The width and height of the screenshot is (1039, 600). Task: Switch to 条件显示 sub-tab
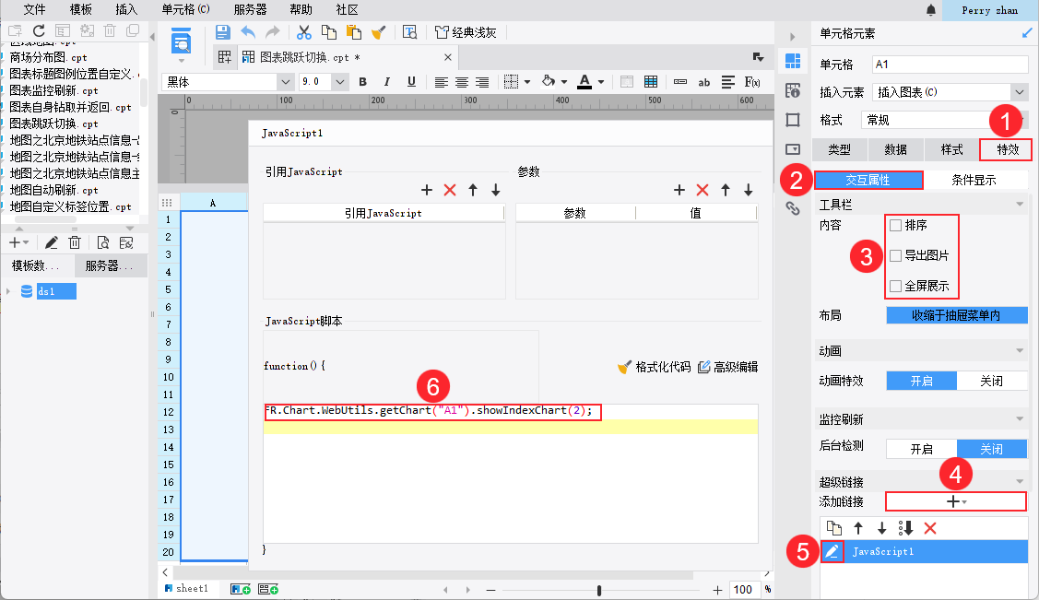click(x=974, y=180)
